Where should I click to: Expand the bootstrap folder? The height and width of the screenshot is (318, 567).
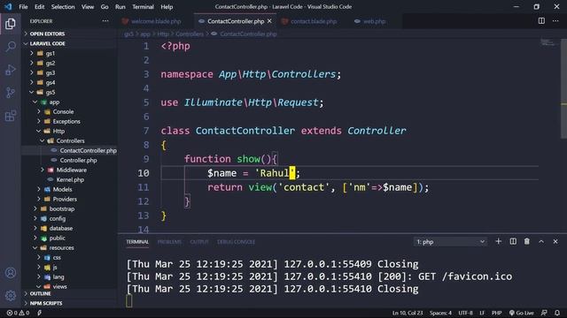click(x=61, y=208)
